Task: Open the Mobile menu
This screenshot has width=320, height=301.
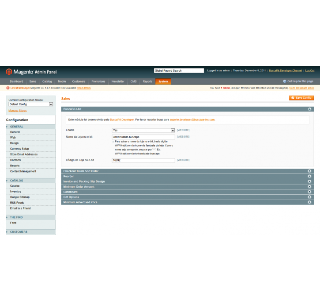Action: (62, 81)
